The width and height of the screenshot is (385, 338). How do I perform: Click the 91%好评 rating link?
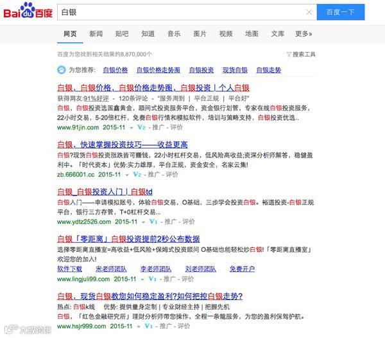click(96, 98)
